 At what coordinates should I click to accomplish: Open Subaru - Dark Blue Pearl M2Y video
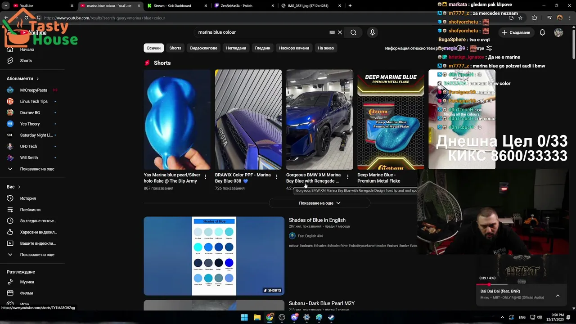click(x=322, y=303)
